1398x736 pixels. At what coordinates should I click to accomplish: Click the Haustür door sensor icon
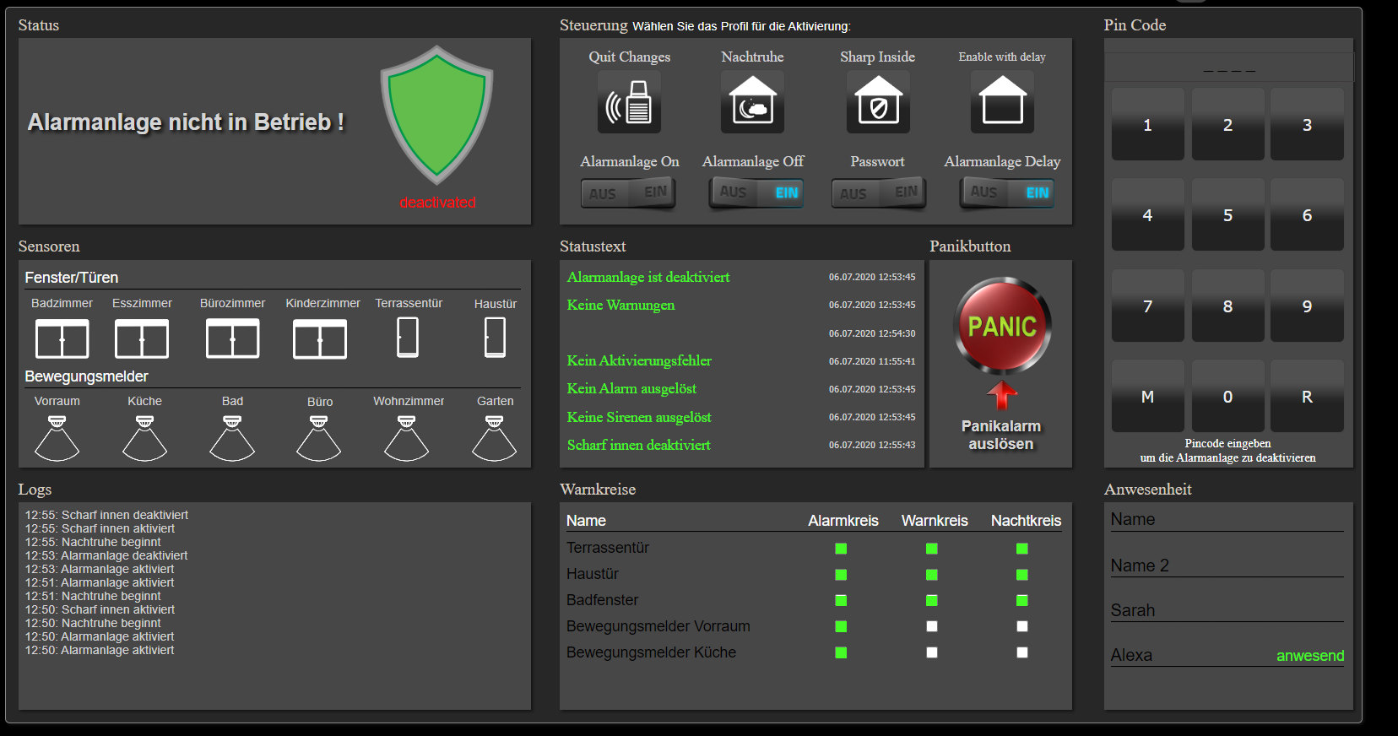click(496, 338)
